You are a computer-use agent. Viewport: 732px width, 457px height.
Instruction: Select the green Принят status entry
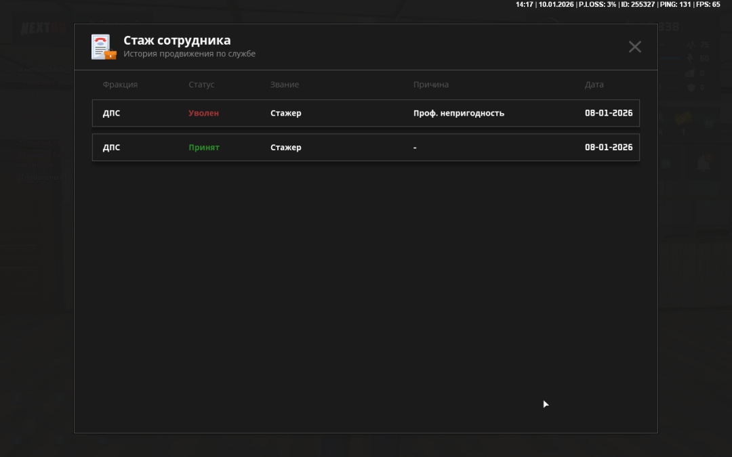(x=203, y=148)
